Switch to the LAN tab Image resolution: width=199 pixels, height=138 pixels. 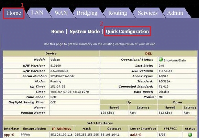37,13
